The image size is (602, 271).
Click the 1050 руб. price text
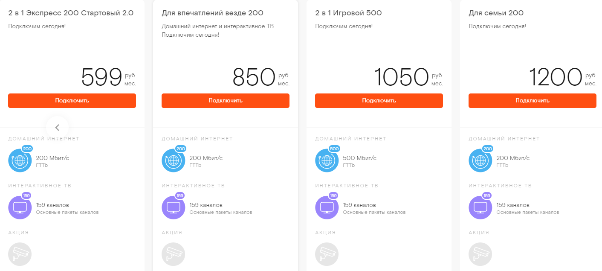pos(402,77)
